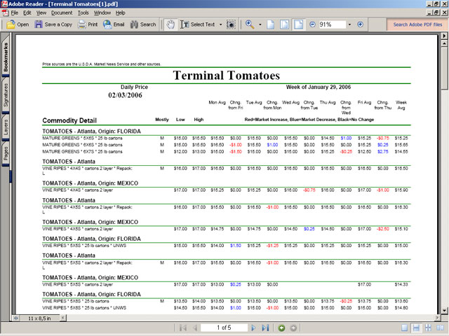The height and width of the screenshot is (336, 449).
Task: Choose the Snapshot camera tool
Action: pyautogui.click(x=231, y=24)
